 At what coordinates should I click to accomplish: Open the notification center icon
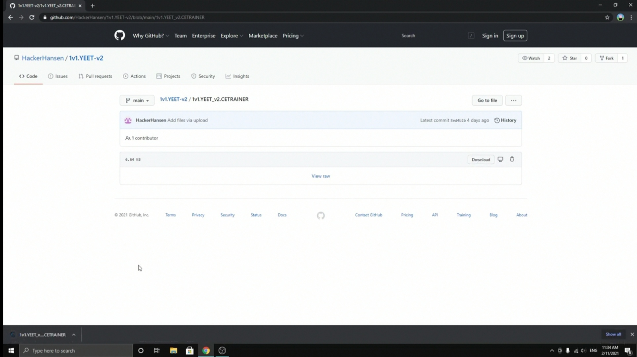pyautogui.click(x=628, y=351)
